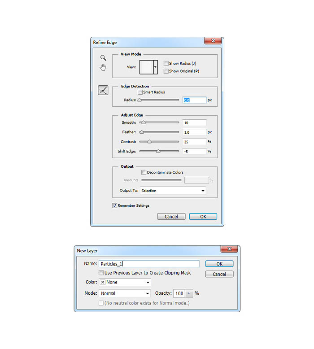Click the Smooth slider handle

(x=144, y=122)
